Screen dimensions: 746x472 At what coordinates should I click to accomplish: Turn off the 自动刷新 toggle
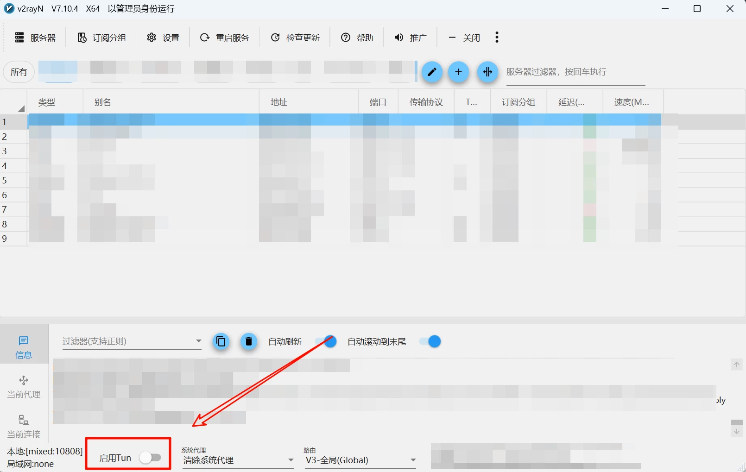(326, 341)
